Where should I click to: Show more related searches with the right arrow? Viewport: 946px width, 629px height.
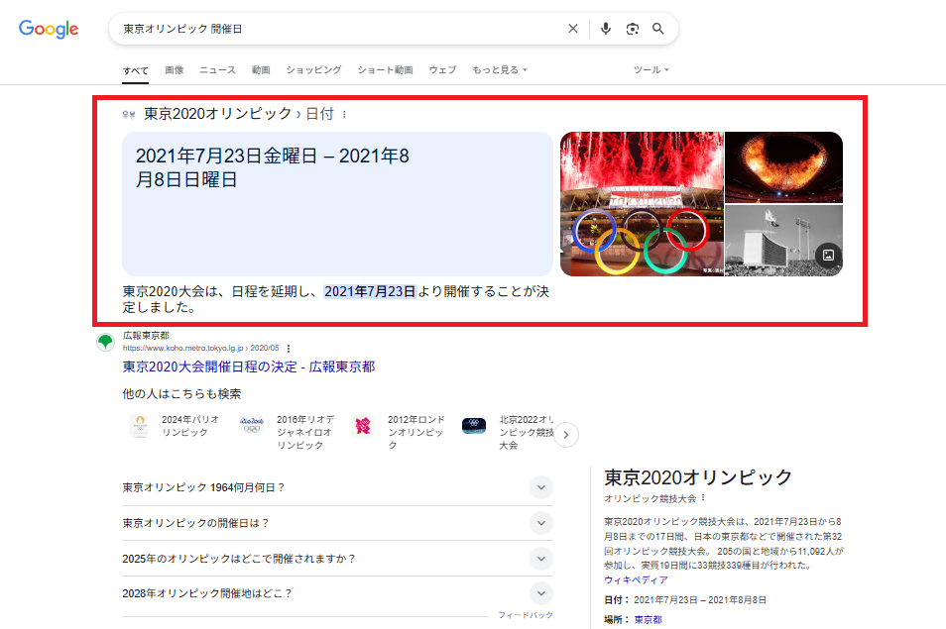coord(566,435)
